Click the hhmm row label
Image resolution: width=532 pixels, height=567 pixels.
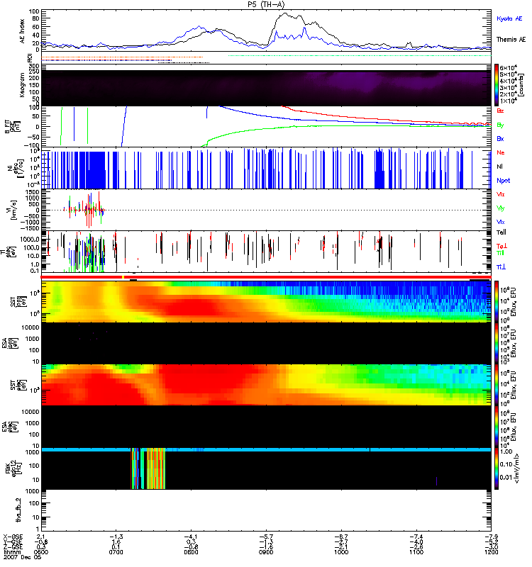[12, 552]
